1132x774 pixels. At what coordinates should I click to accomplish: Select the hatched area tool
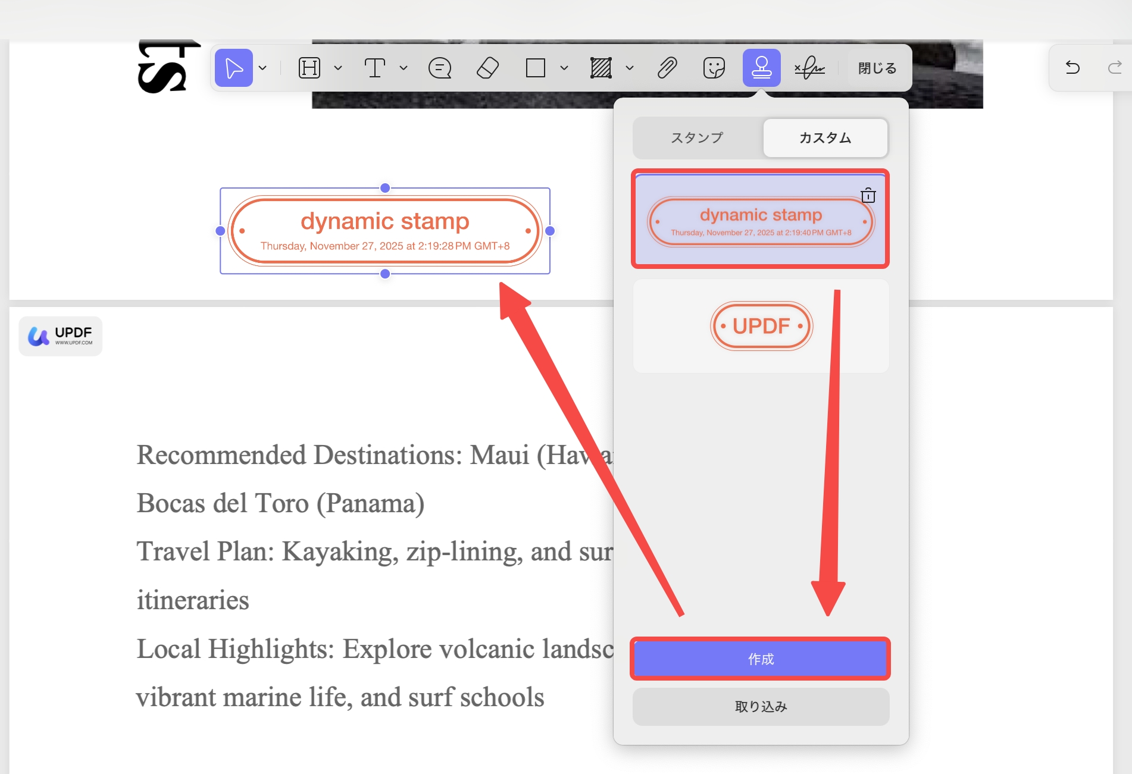click(601, 68)
